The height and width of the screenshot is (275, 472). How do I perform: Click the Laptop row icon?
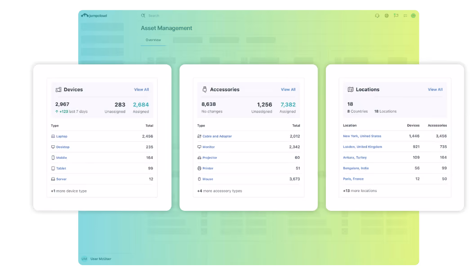pos(53,136)
